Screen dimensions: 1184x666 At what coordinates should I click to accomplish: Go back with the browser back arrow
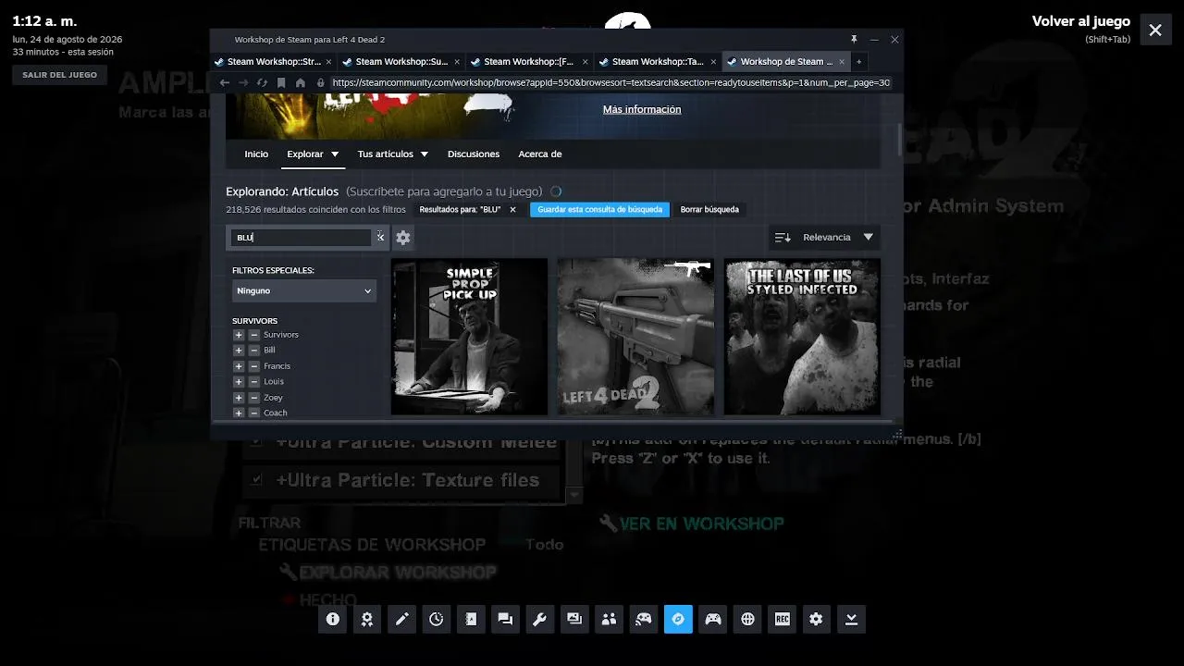point(224,82)
